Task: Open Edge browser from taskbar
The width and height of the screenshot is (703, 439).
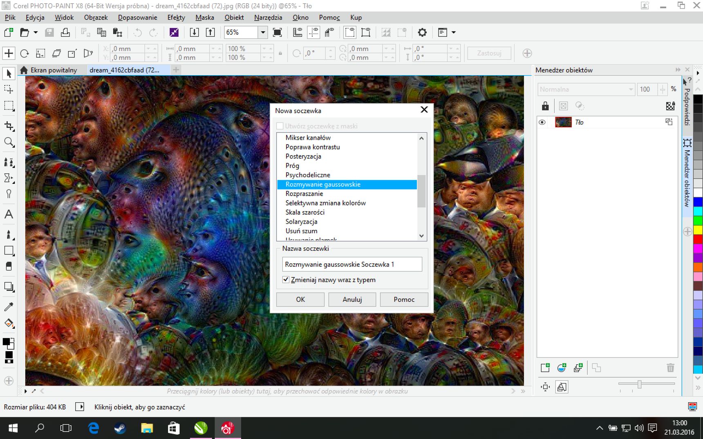Action: coord(94,428)
